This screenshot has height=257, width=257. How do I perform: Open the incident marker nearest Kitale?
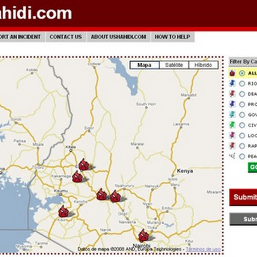(84, 164)
